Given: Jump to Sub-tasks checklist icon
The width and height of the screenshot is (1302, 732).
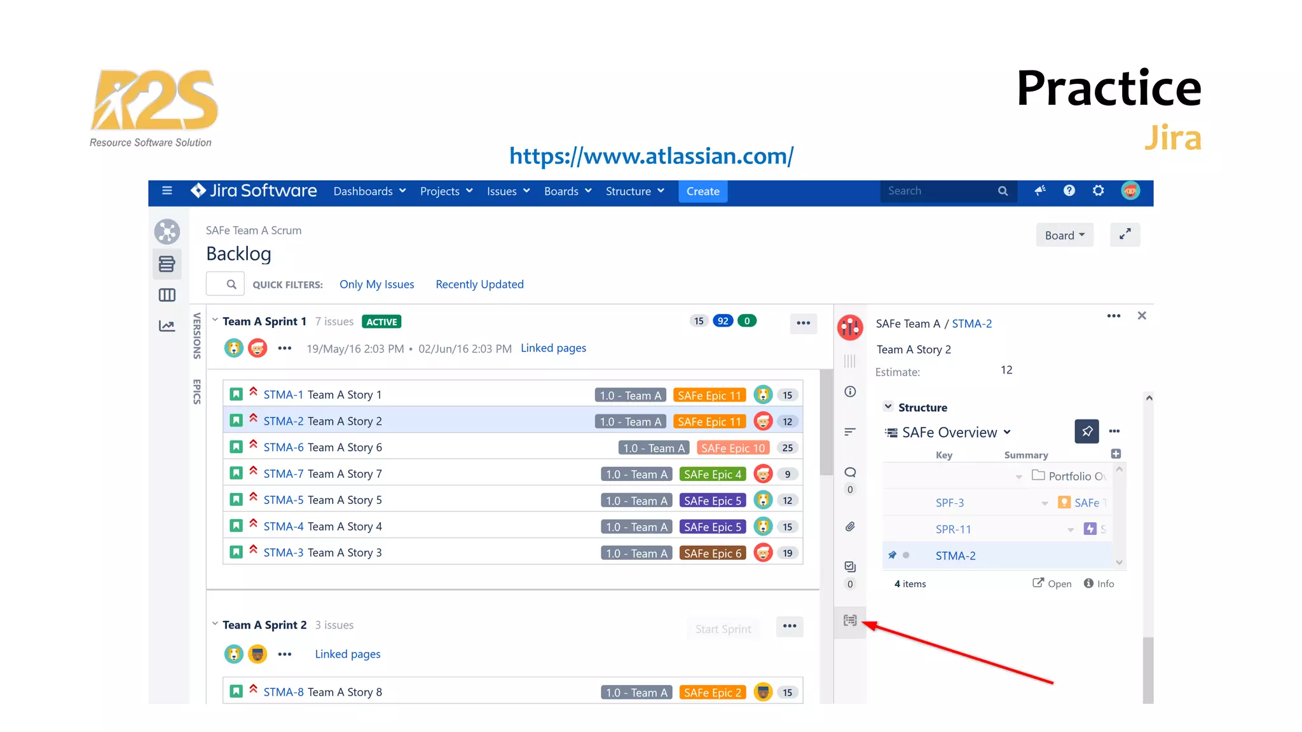Looking at the screenshot, I should tap(850, 567).
